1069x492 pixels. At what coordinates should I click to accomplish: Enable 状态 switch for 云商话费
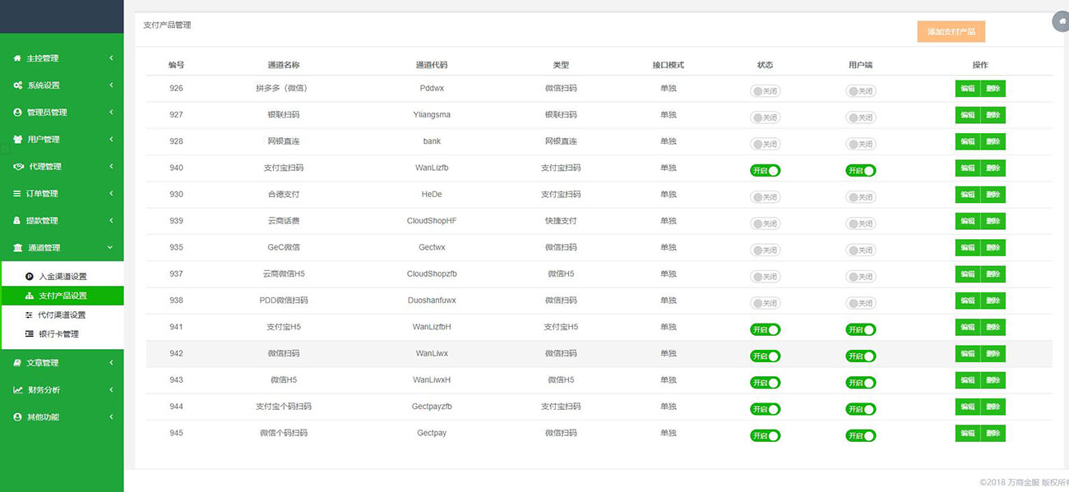click(x=765, y=223)
